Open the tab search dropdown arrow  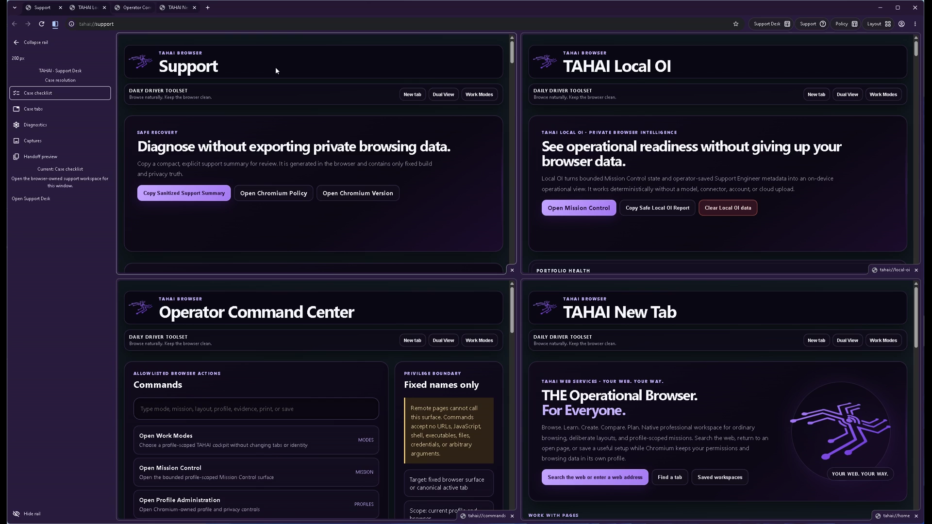(x=15, y=8)
